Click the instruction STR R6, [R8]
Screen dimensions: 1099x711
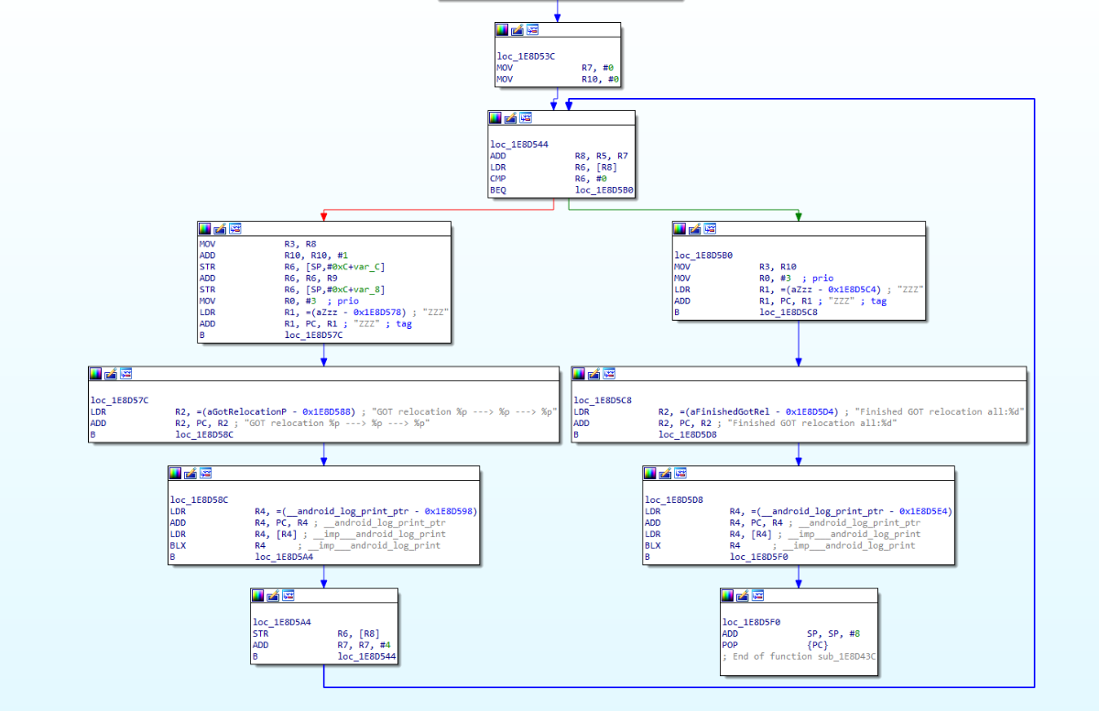tap(316, 633)
